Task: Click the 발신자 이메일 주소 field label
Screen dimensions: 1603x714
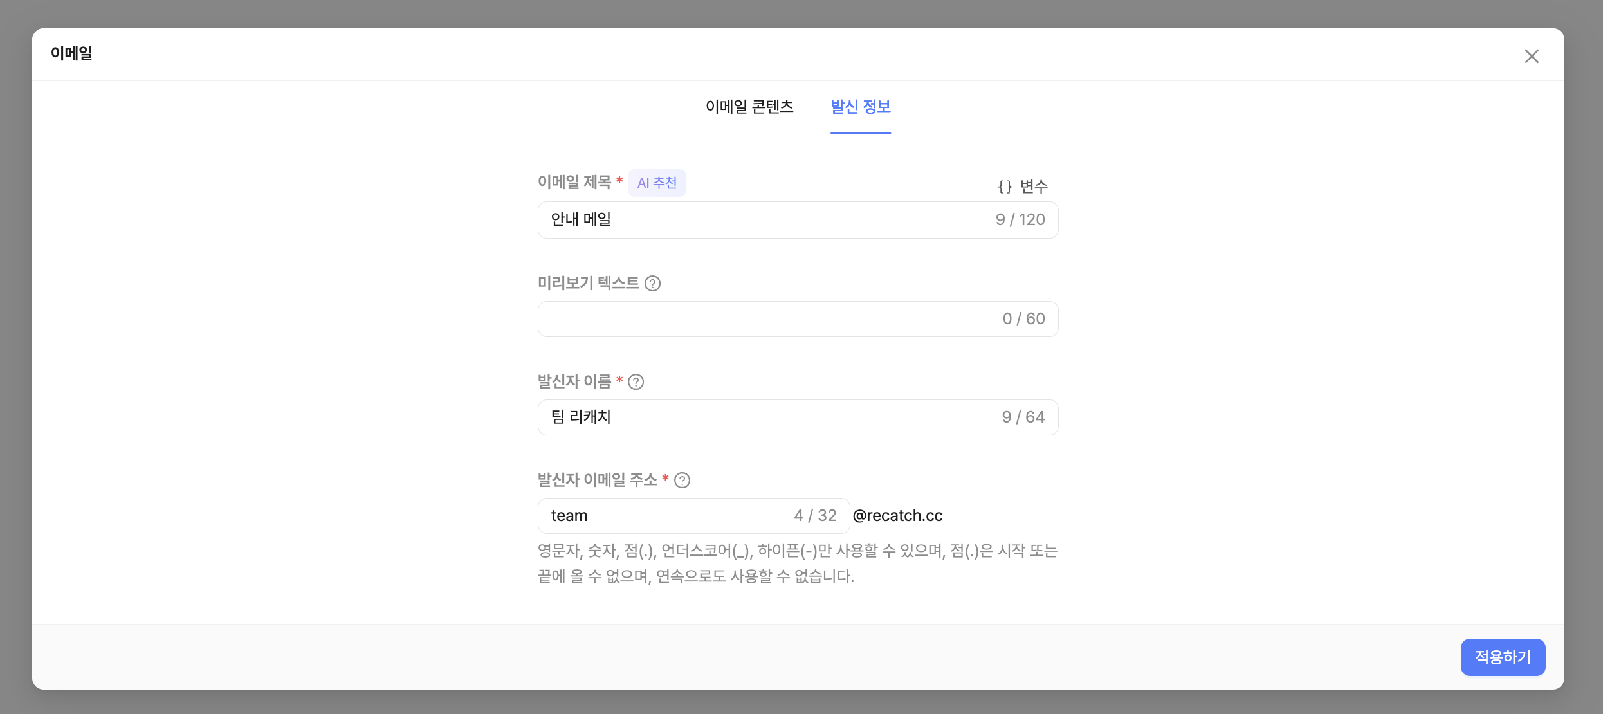Action: (x=597, y=480)
